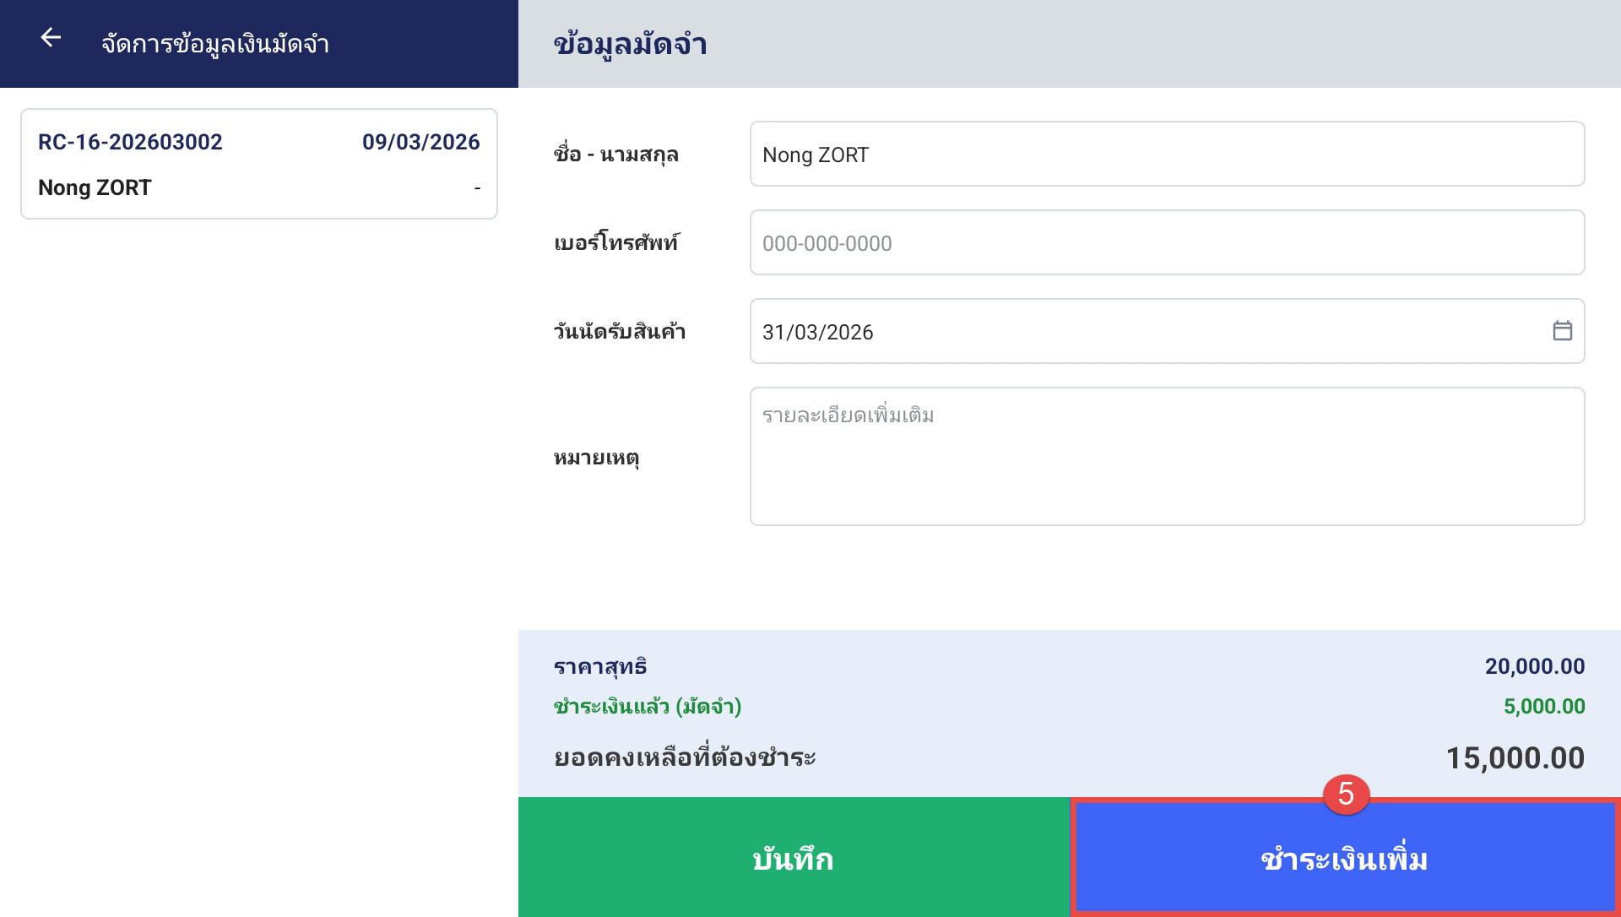The image size is (1621, 917).
Task: Click the หมายเหตุ notes textarea
Action: (1167, 457)
